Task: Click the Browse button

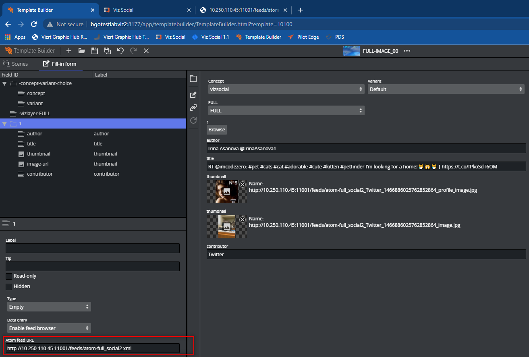Action: point(217,130)
